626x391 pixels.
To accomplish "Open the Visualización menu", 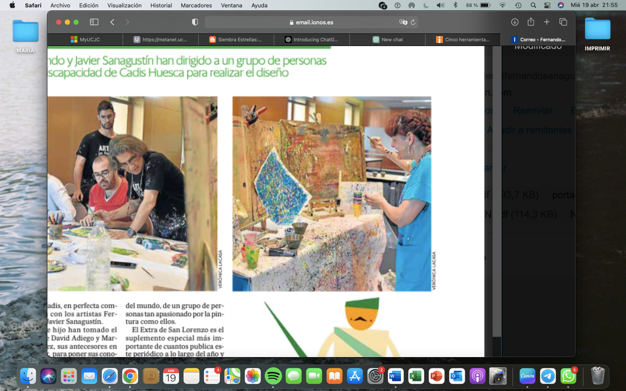I will pos(124,5).
